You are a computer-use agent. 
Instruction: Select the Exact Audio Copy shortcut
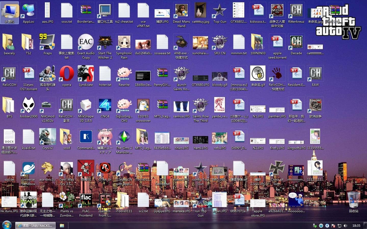pyautogui.click(x=86, y=43)
